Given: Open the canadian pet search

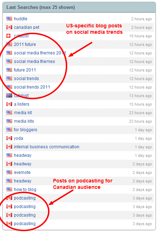Looking at the screenshot, I should 27,27.
